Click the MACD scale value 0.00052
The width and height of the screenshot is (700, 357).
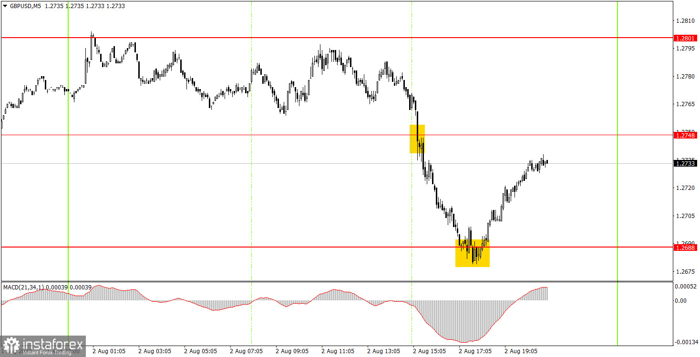click(686, 286)
